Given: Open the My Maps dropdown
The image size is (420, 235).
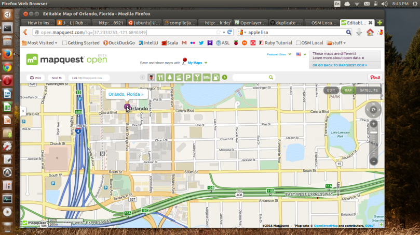Looking at the screenshot, I should (197, 63).
